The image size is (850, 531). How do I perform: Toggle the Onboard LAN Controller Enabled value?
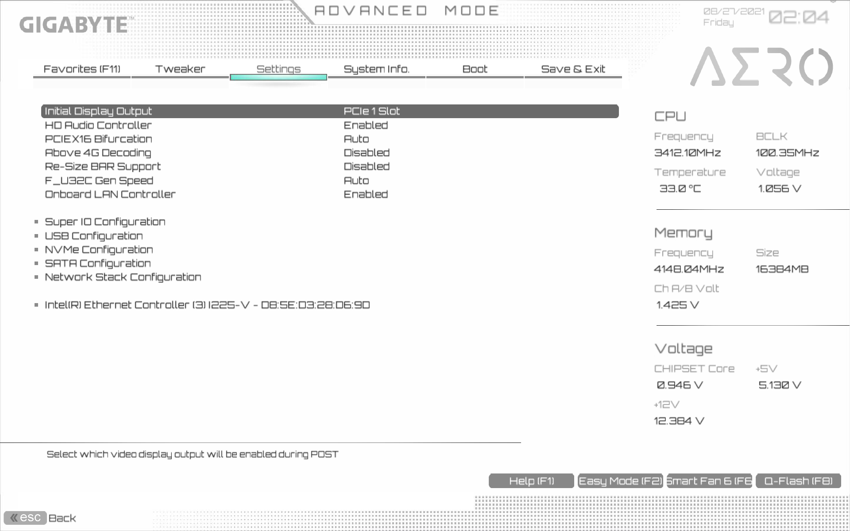(366, 194)
